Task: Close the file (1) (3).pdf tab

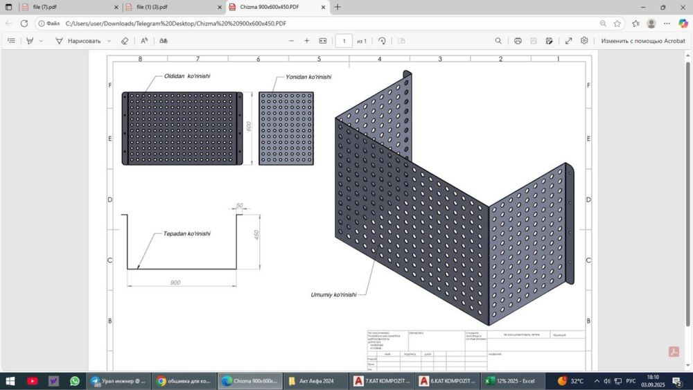Action: coord(220,7)
